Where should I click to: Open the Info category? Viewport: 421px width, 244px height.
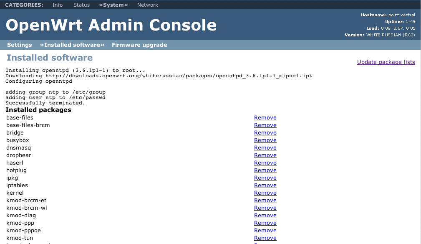click(58, 5)
